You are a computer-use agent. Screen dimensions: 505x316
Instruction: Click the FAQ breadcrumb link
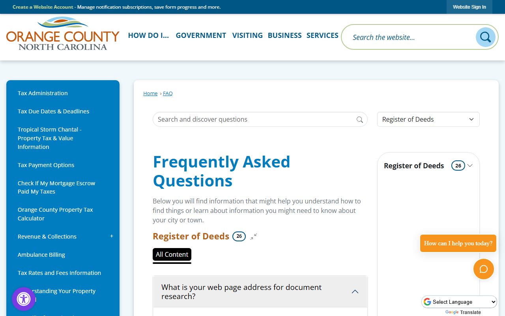pos(168,93)
